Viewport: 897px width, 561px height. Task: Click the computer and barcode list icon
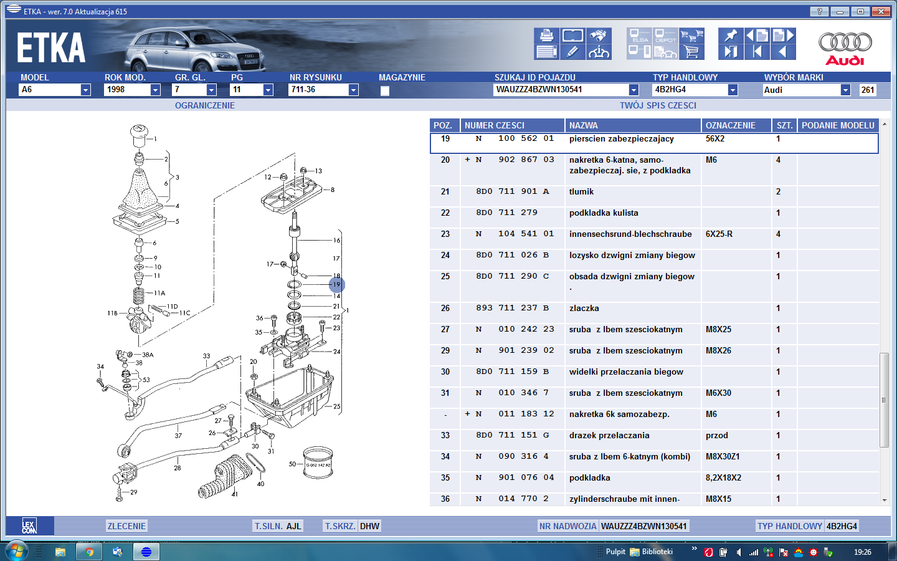click(640, 52)
